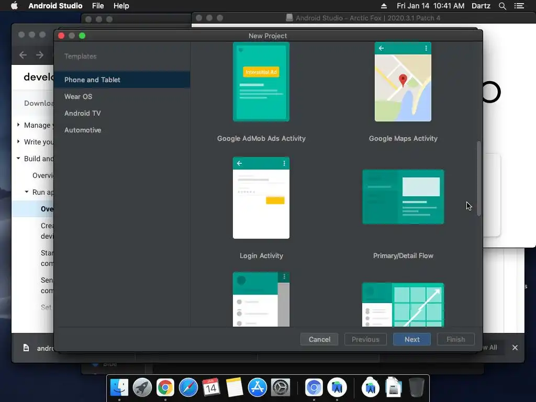Go forward in the browser window
536x402 pixels.
(x=40, y=55)
